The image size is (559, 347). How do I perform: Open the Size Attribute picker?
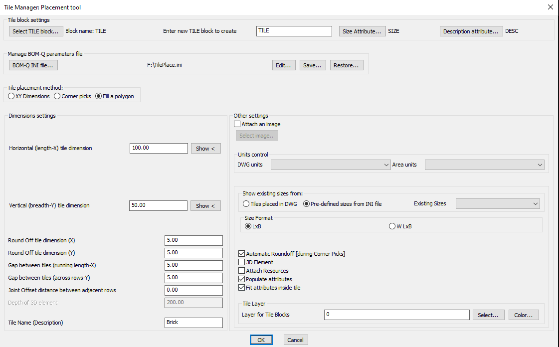[362, 31]
